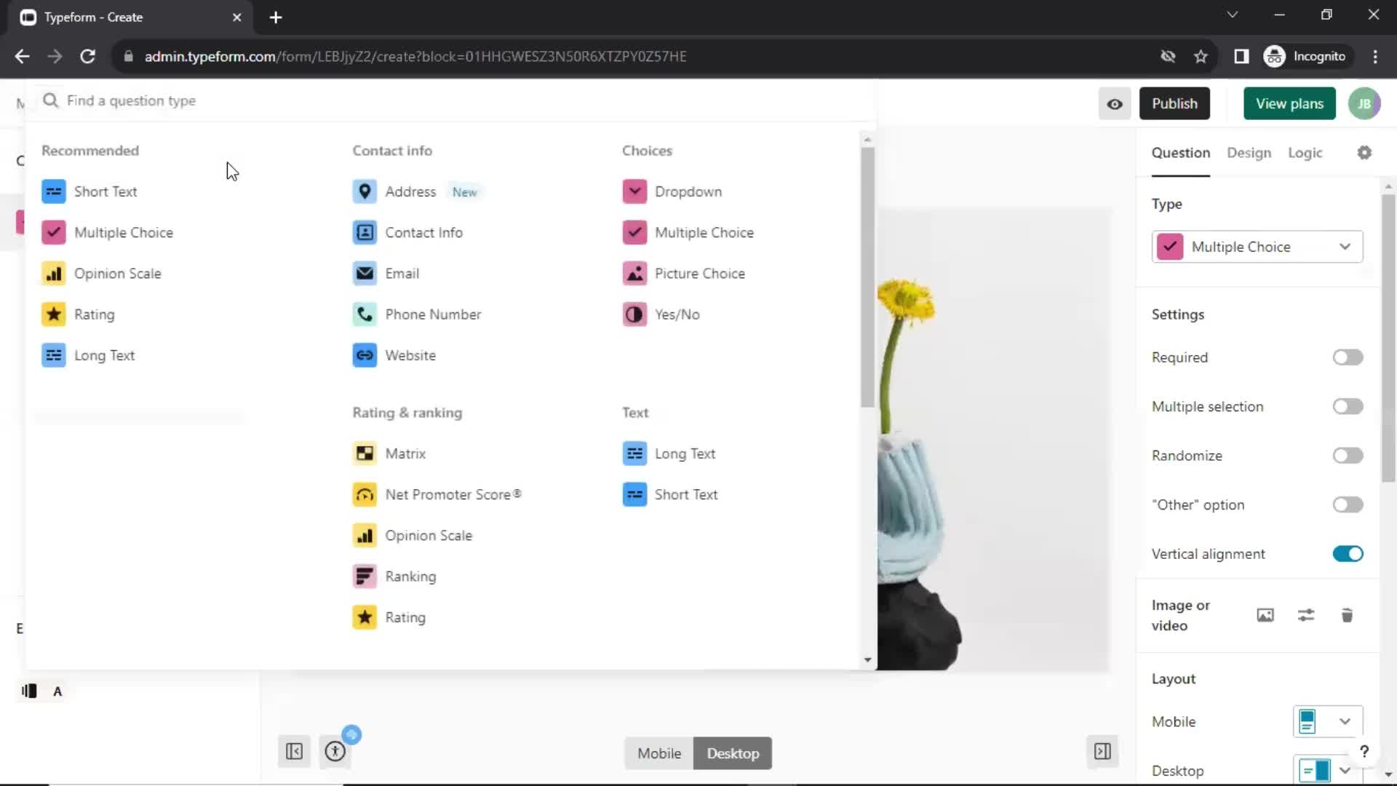Toggle browser side panel icon
This screenshot has height=786, width=1397.
pos(1241,56)
